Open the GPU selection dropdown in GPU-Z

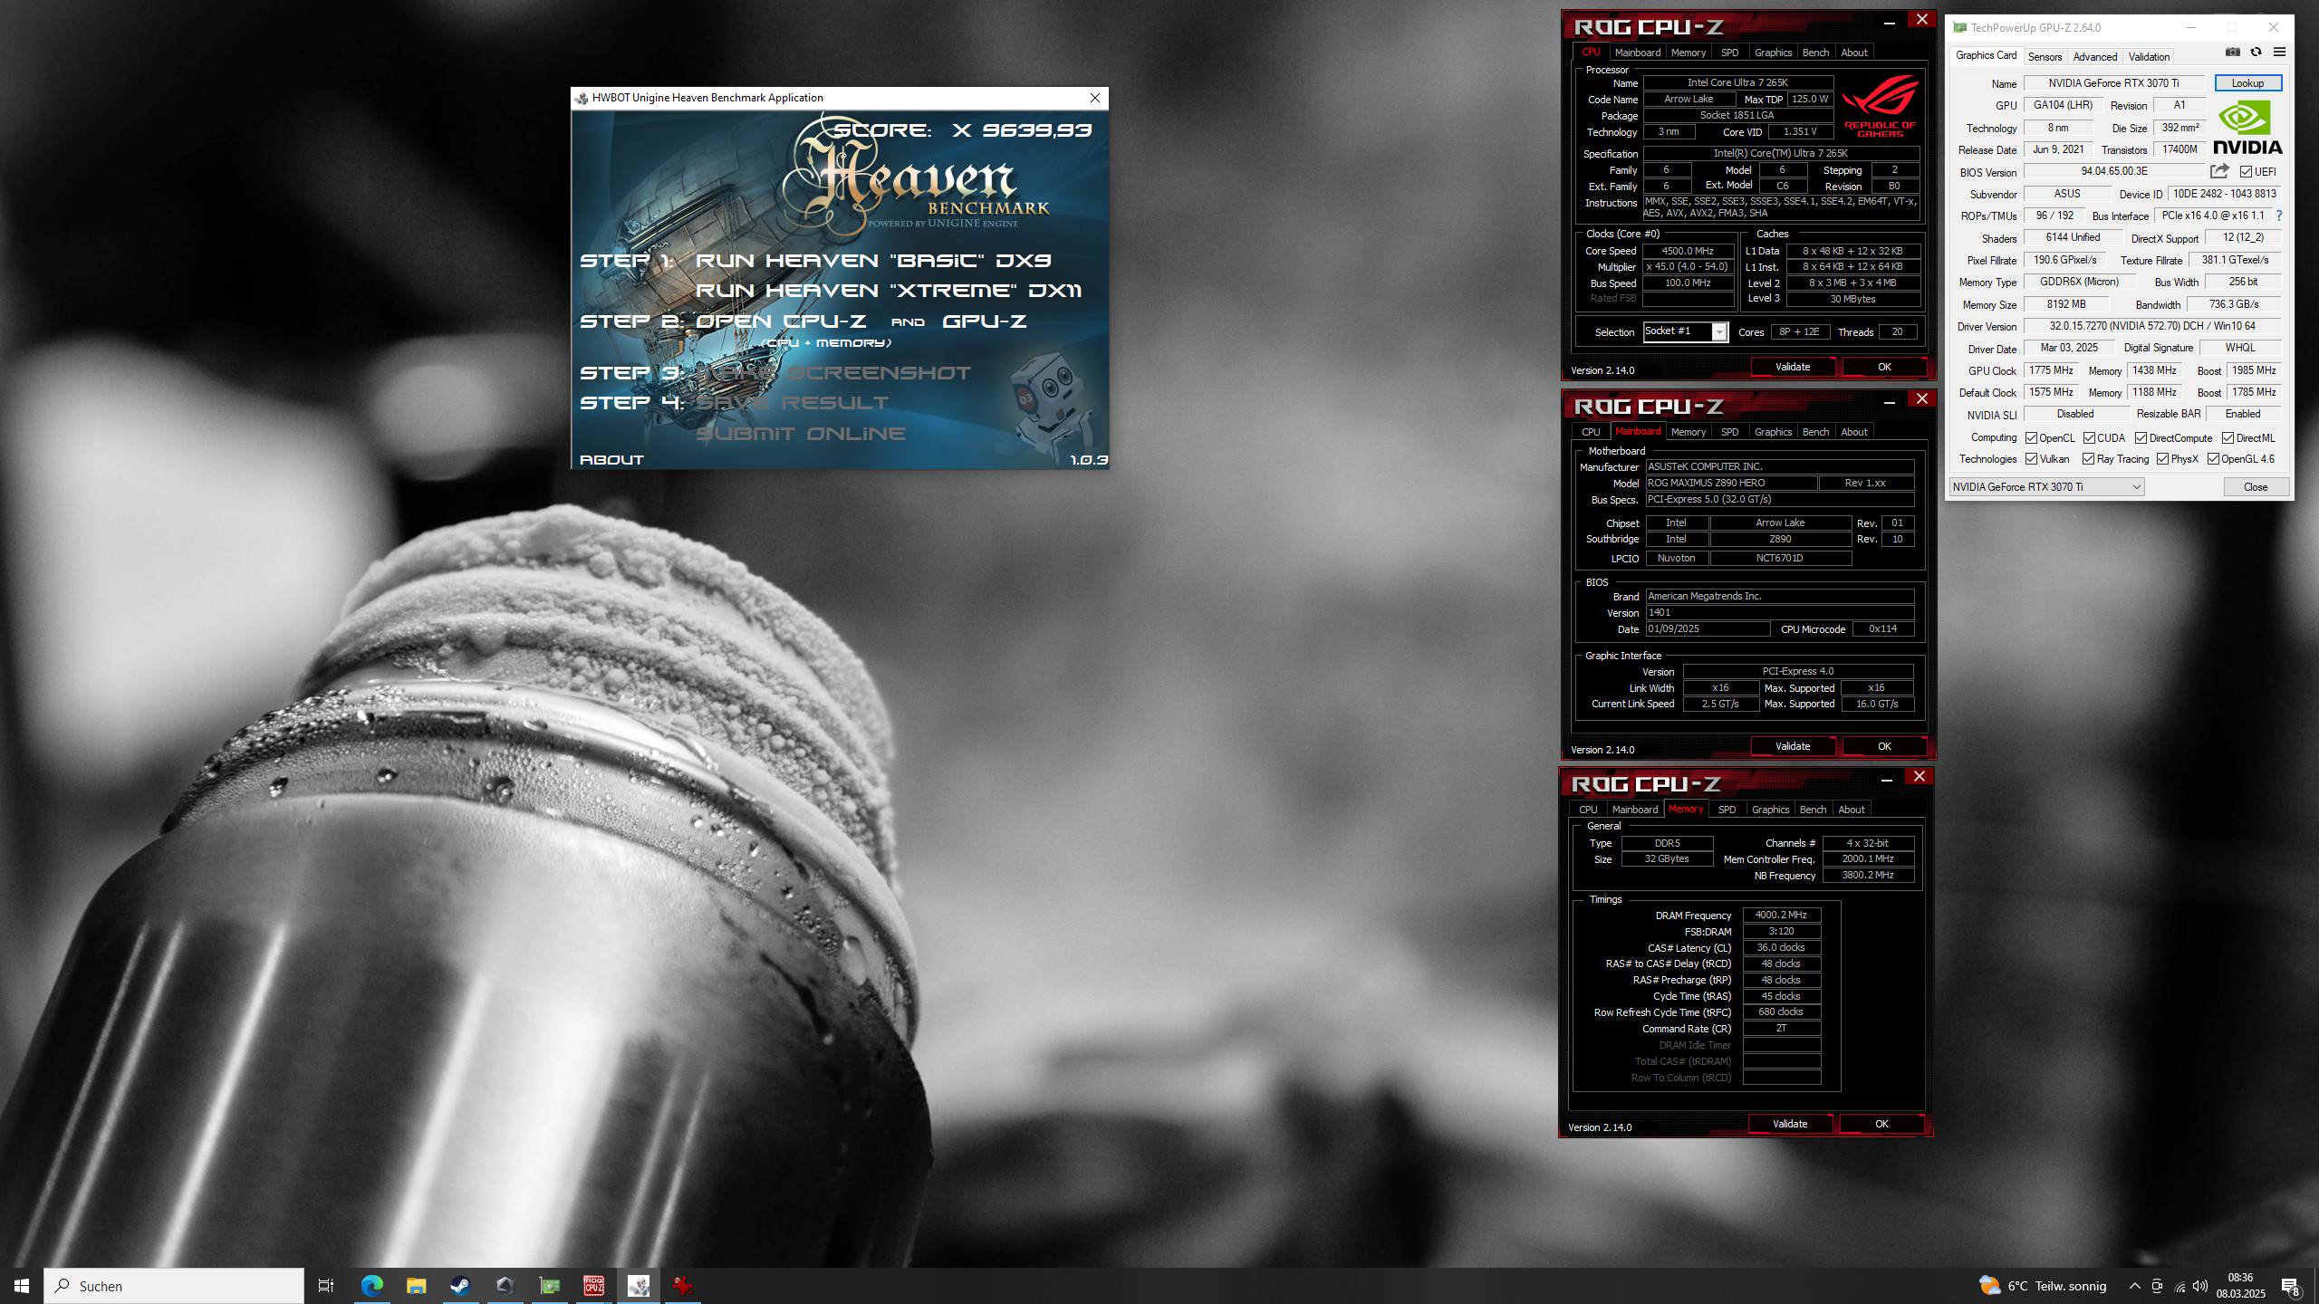(x=2046, y=487)
